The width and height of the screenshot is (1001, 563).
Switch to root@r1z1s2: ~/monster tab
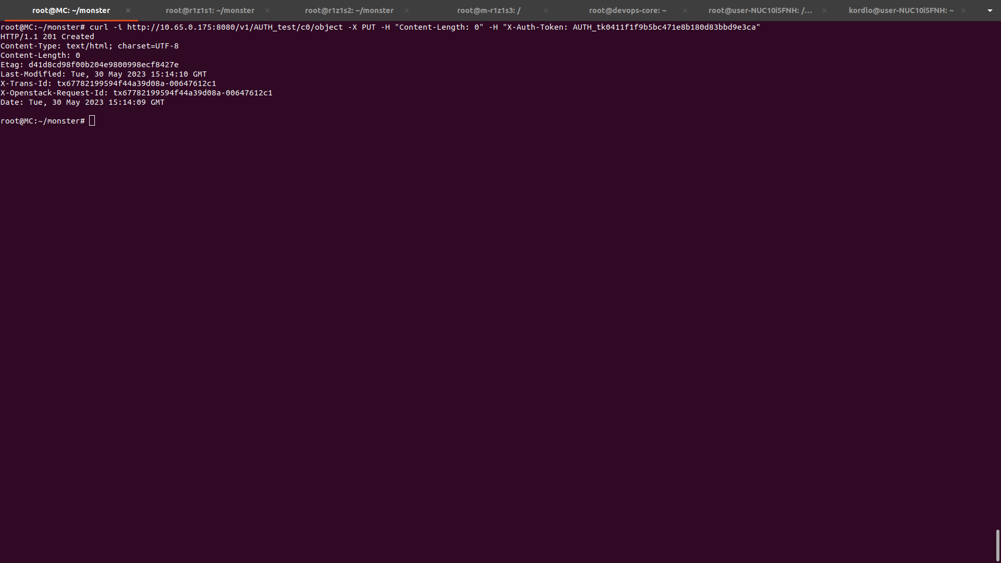(349, 10)
